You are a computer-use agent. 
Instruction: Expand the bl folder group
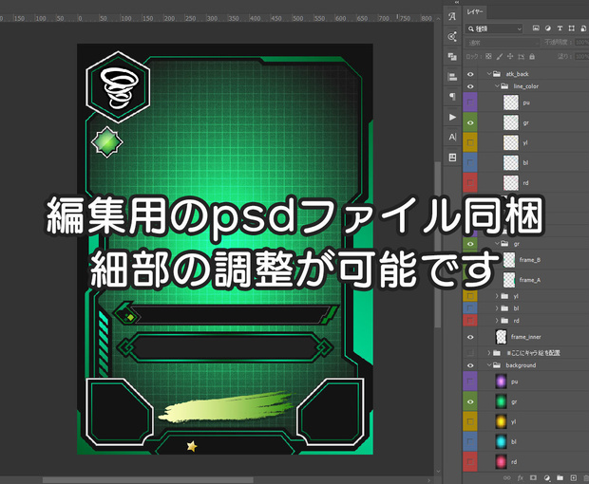(497, 308)
